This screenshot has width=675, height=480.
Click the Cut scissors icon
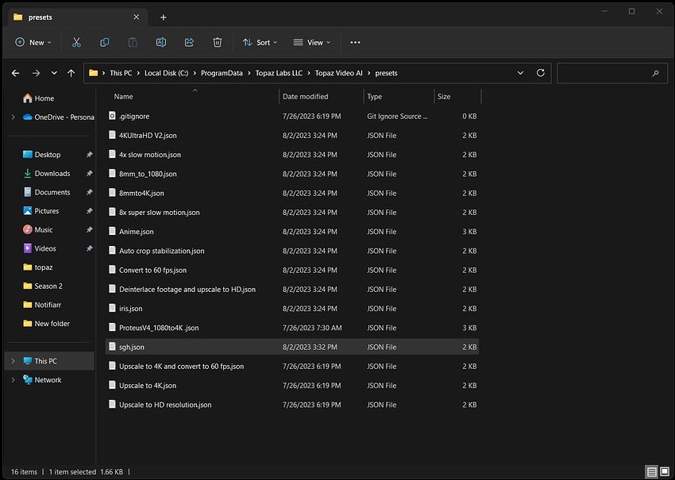(x=76, y=42)
